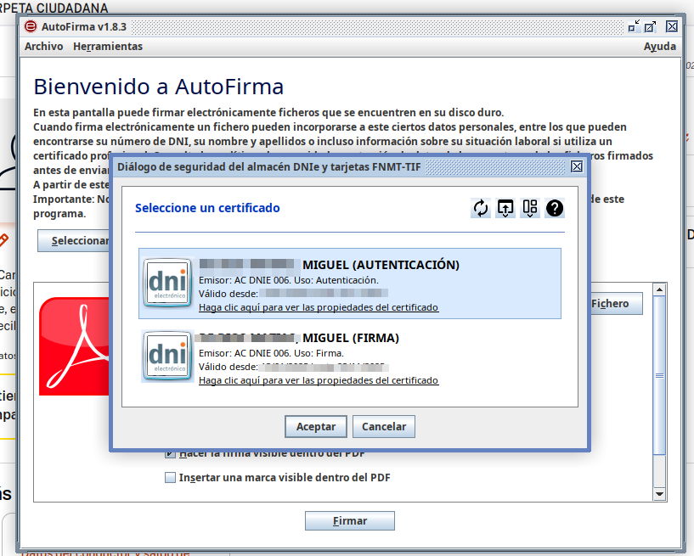Open the help question mark icon
The width and height of the screenshot is (694, 556).
coord(555,208)
